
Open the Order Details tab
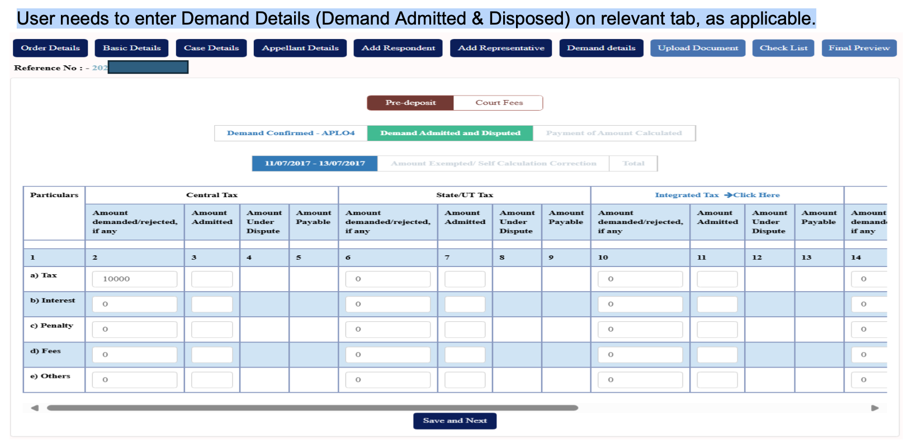(50, 48)
